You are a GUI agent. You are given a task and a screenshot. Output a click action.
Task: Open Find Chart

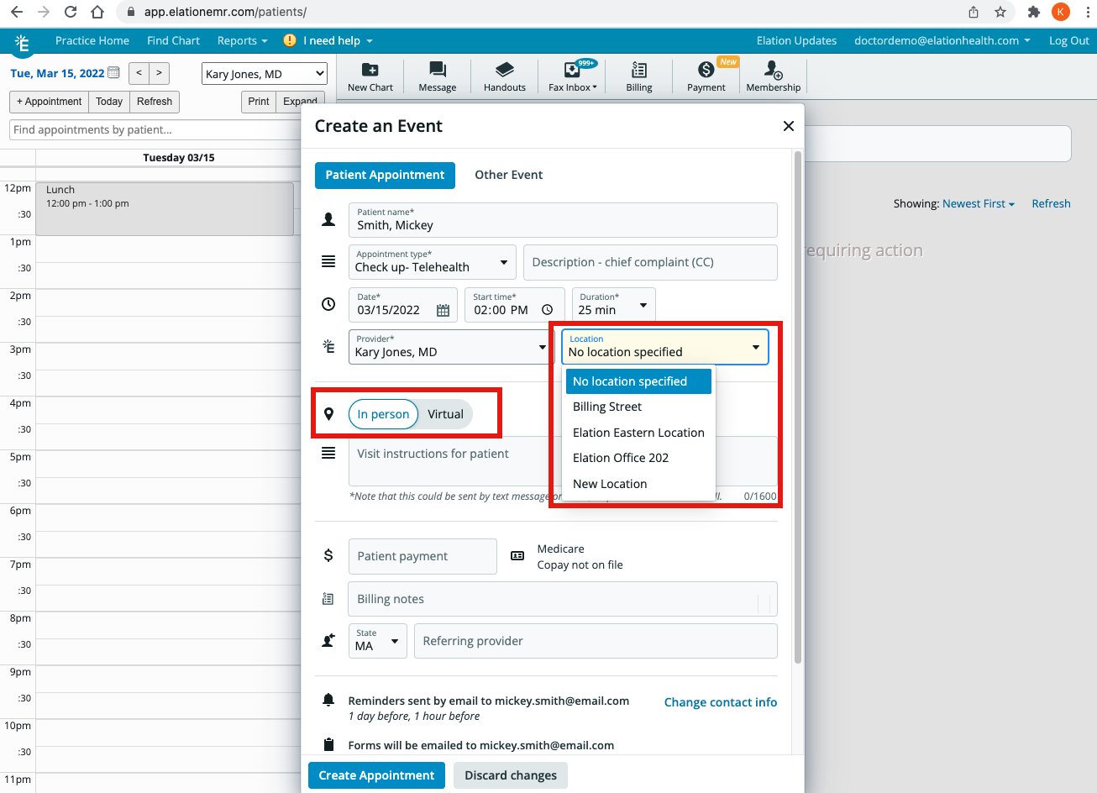[173, 40]
